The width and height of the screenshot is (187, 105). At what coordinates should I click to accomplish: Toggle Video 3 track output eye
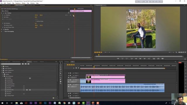click(69, 73)
